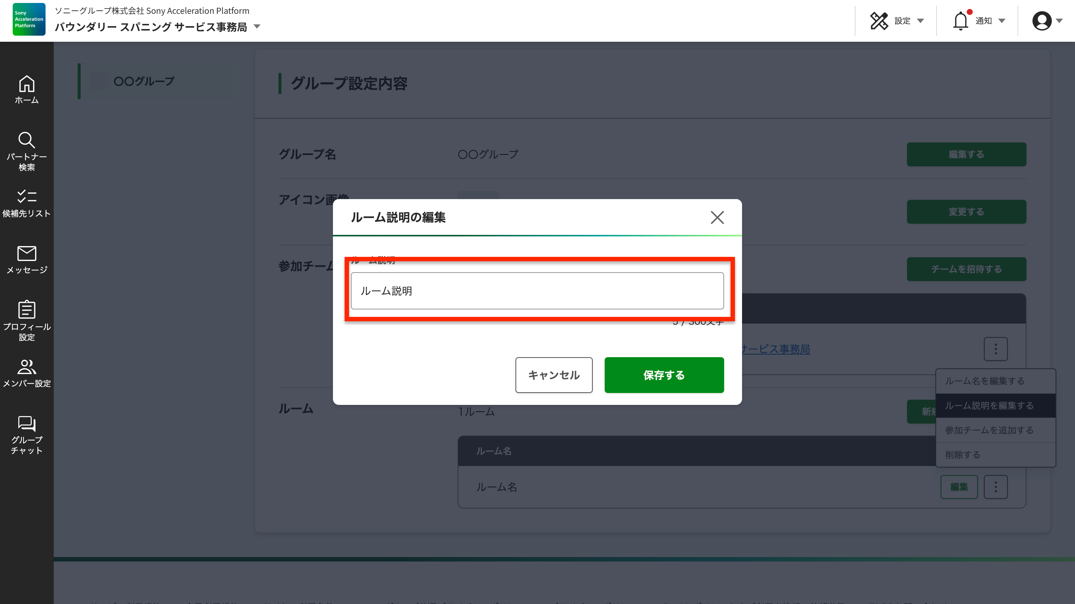Open the room row three-dot menu
Screen dimensions: 1075x604
995,487
